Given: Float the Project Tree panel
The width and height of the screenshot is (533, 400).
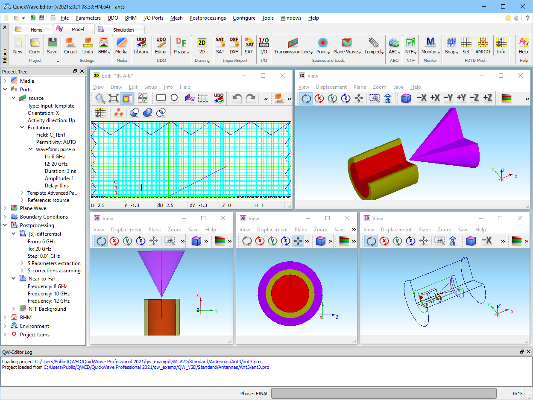Looking at the screenshot, I should click(x=75, y=71).
